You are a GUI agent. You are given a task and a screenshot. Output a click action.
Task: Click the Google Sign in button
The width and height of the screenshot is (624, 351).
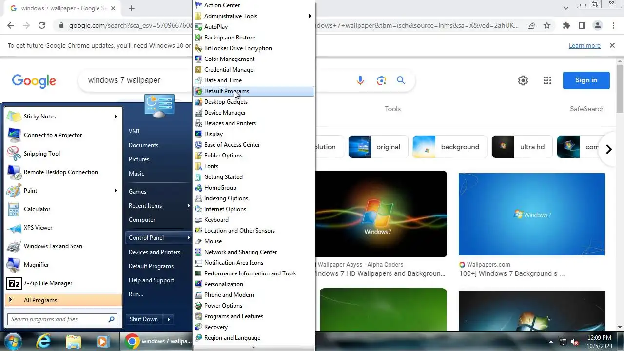pos(586,80)
